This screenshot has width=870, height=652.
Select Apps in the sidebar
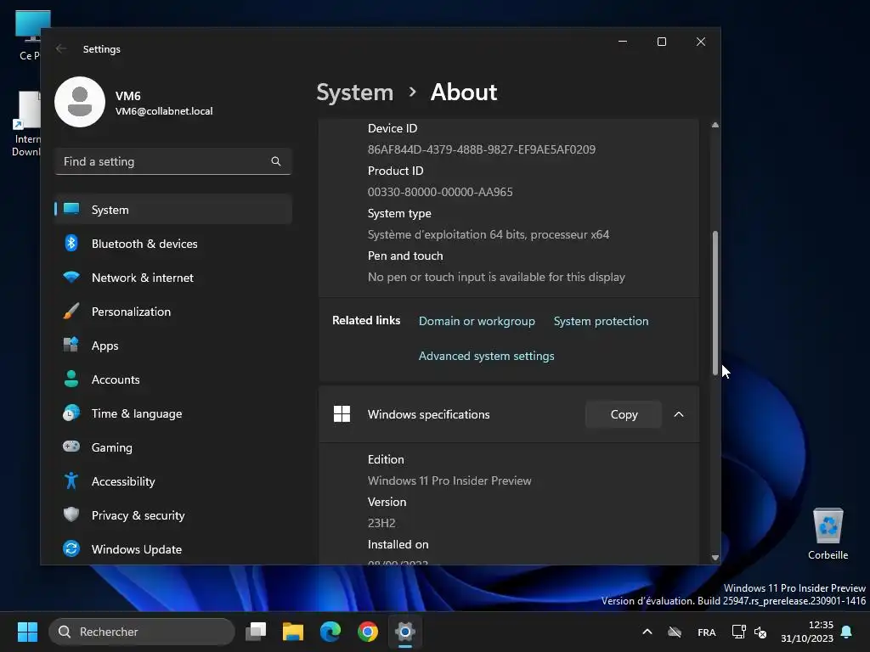click(x=173, y=346)
